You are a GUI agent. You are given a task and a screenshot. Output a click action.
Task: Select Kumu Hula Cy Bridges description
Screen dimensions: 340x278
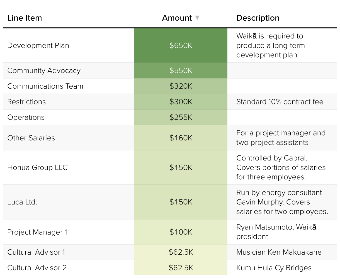click(x=274, y=268)
